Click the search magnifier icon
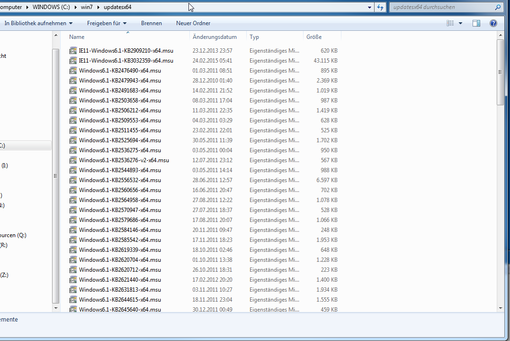This screenshot has width=510, height=341. point(498,7)
